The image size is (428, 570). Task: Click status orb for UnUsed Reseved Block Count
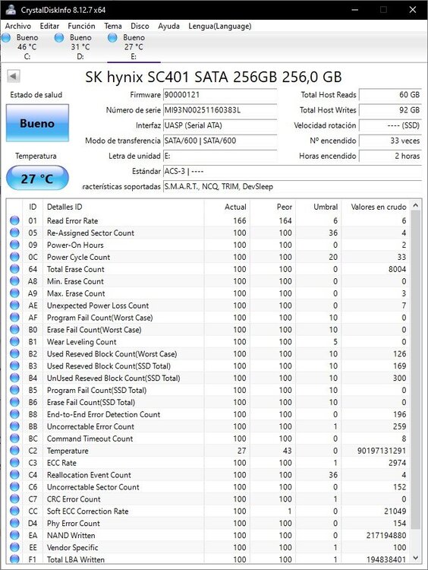15,378
